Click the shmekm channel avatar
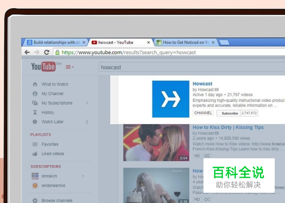The height and width of the screenshot is (203, 285). click(x=35, y=176)
